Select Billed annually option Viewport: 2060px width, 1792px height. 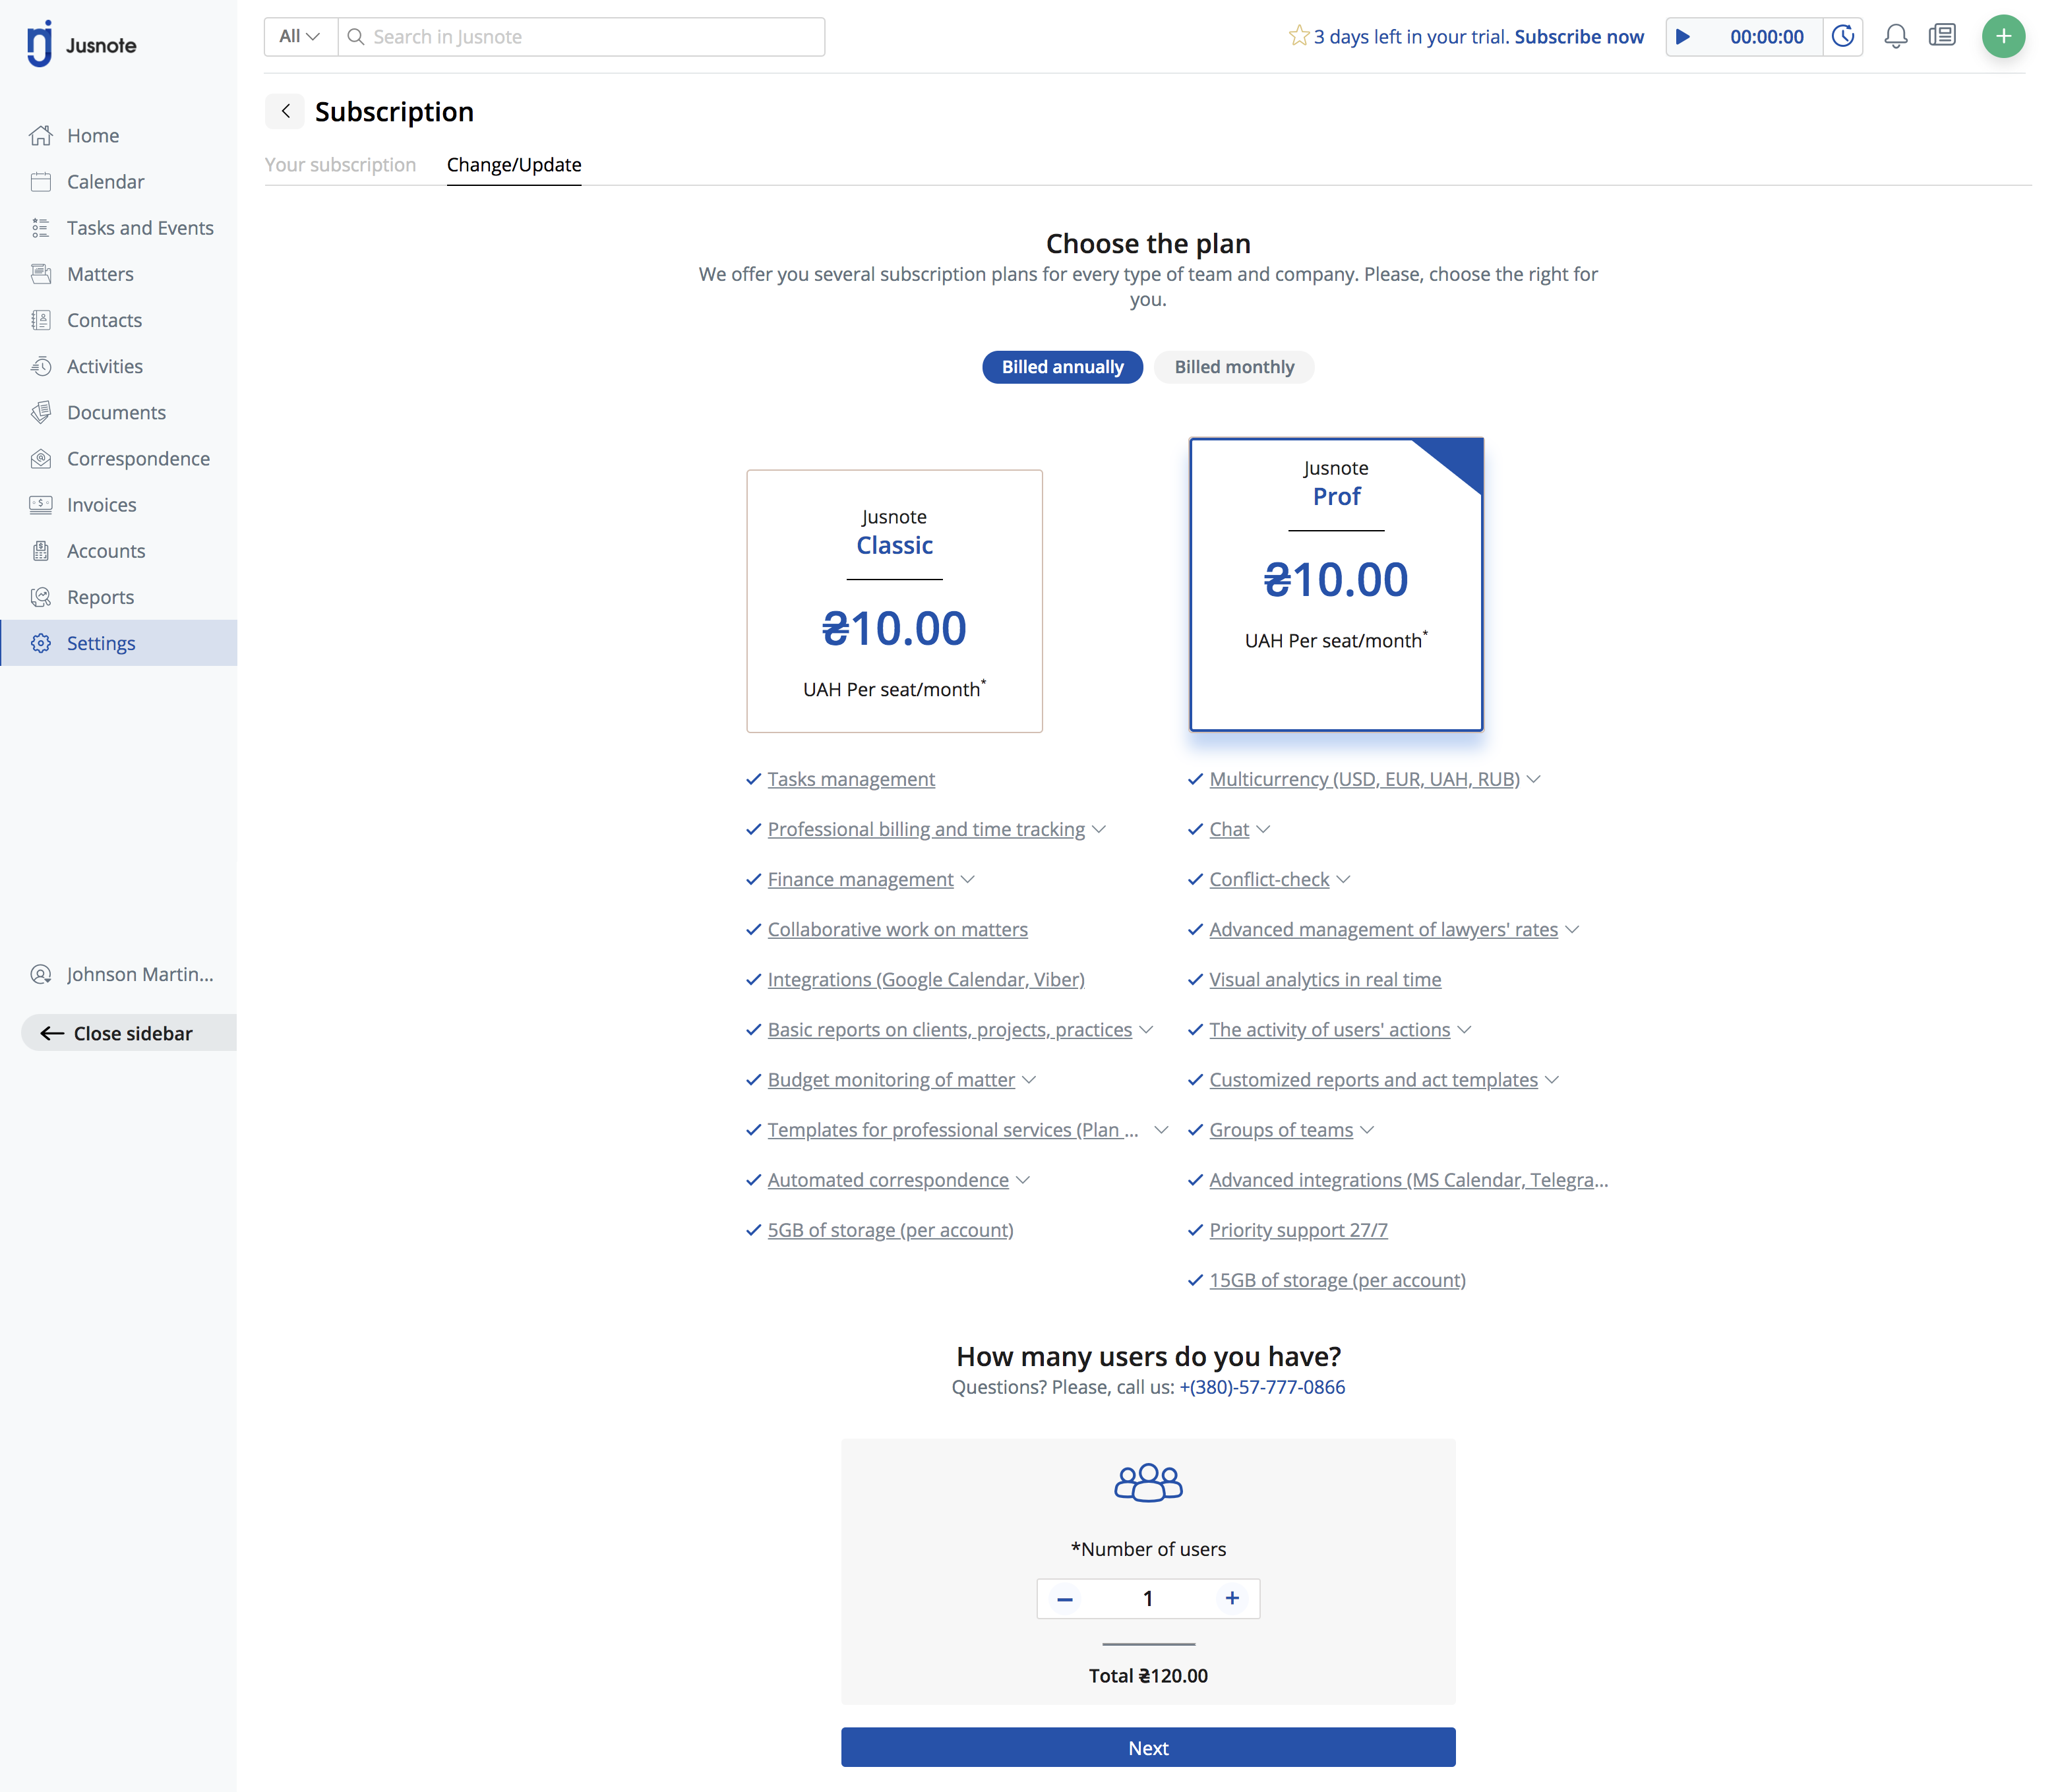[x=1062, y=367]
